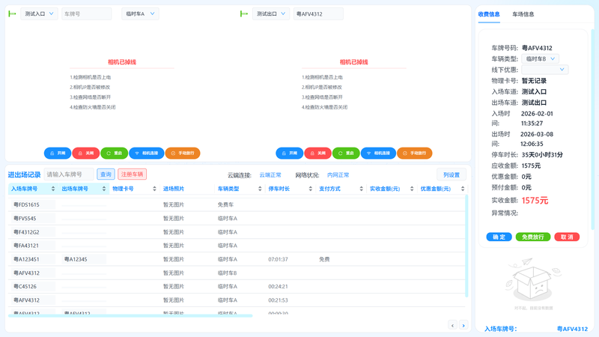This screenshot has height=337, width=599.
Task: Switch to the 车场信息 tab
Action: point(523,14)
